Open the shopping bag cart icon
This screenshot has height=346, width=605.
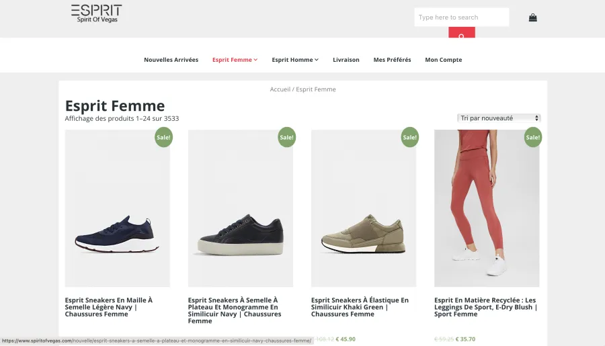coord(533,17)
